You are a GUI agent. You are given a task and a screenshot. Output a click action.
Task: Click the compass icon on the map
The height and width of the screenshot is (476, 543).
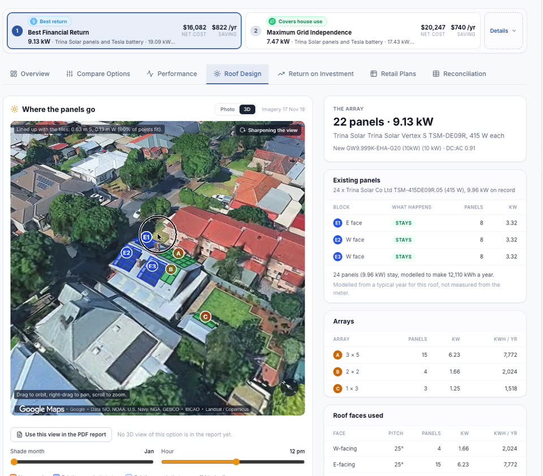(x=289, y=387)
